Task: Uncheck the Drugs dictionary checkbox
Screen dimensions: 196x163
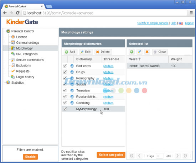Action: (65, 72)
